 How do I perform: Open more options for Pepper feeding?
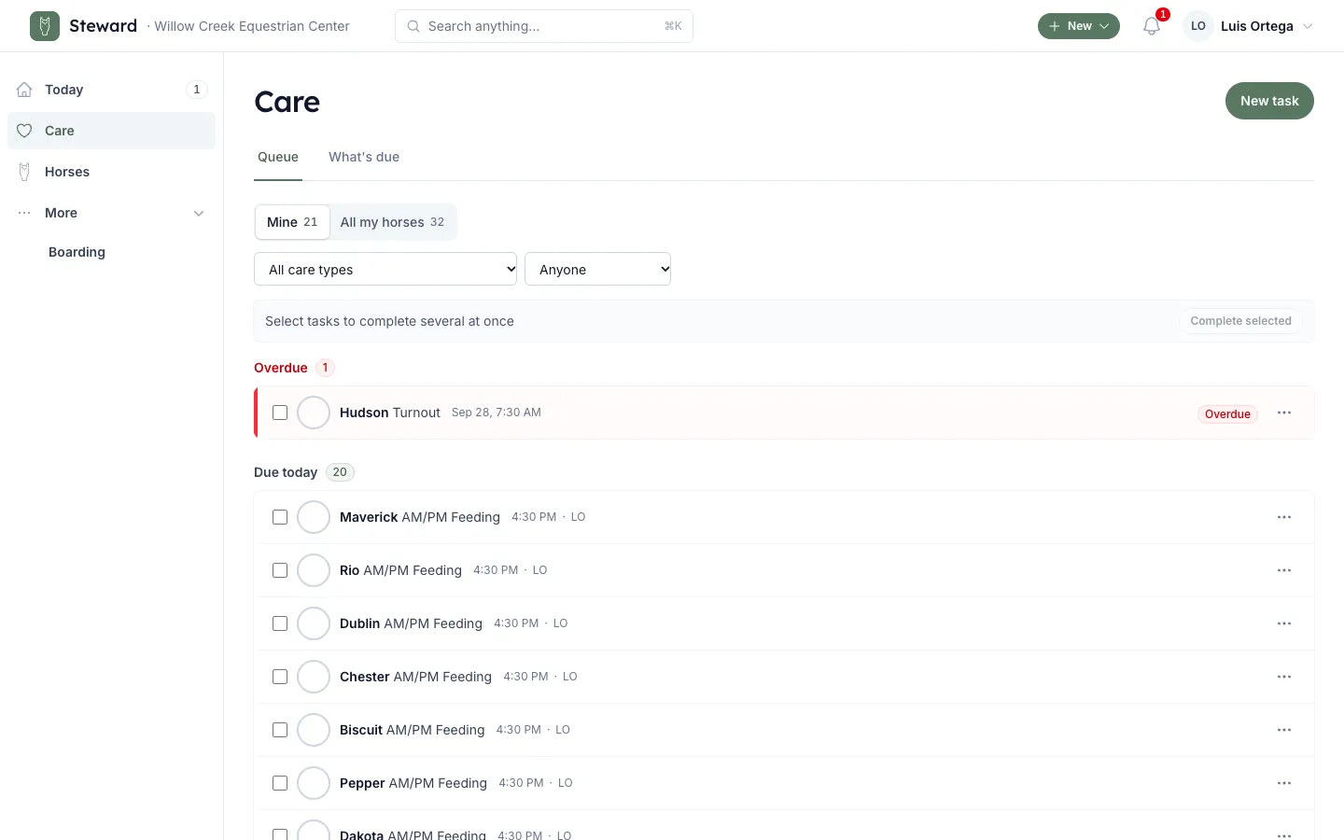click(x=1284, y=783)
